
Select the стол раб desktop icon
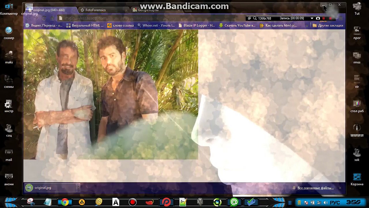click(357, 106)
